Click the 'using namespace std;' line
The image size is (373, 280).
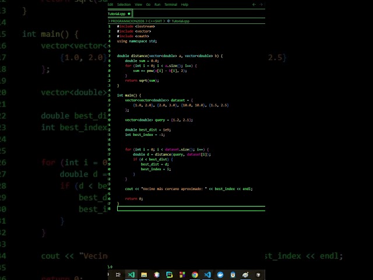137,41
